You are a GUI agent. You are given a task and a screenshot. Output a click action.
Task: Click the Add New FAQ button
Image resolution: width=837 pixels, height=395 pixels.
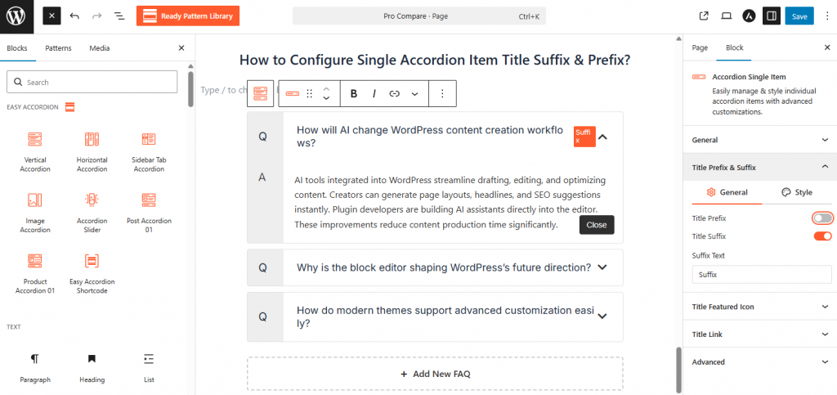(435, 374)
